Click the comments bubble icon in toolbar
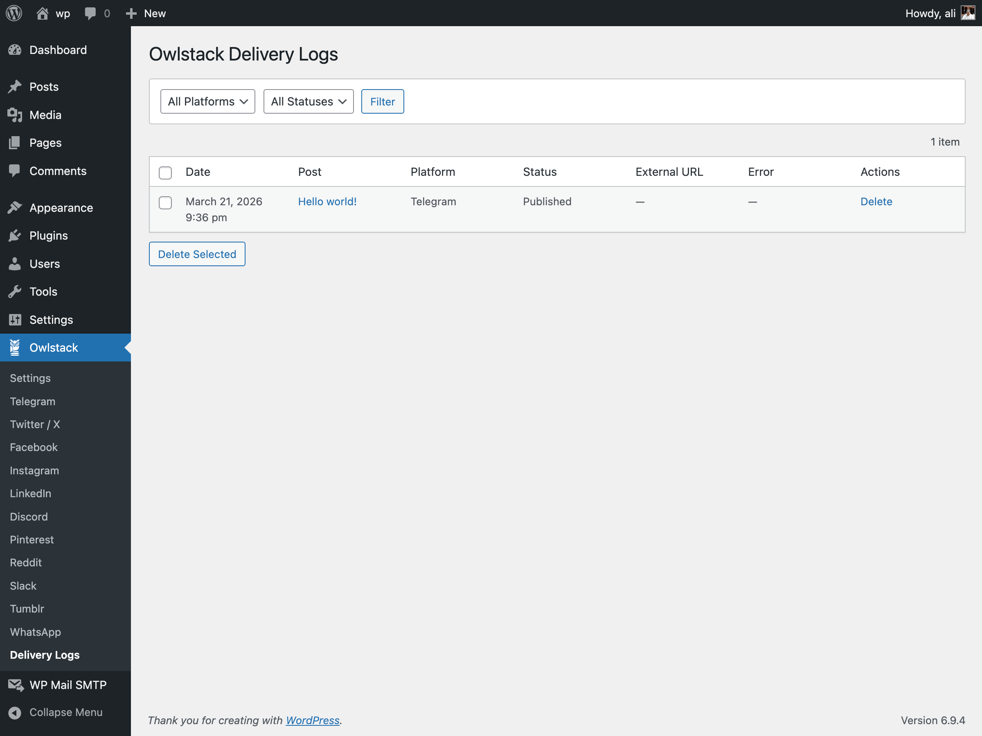The height and width of the screenshot is (736, 982). (x=90, y=13)
